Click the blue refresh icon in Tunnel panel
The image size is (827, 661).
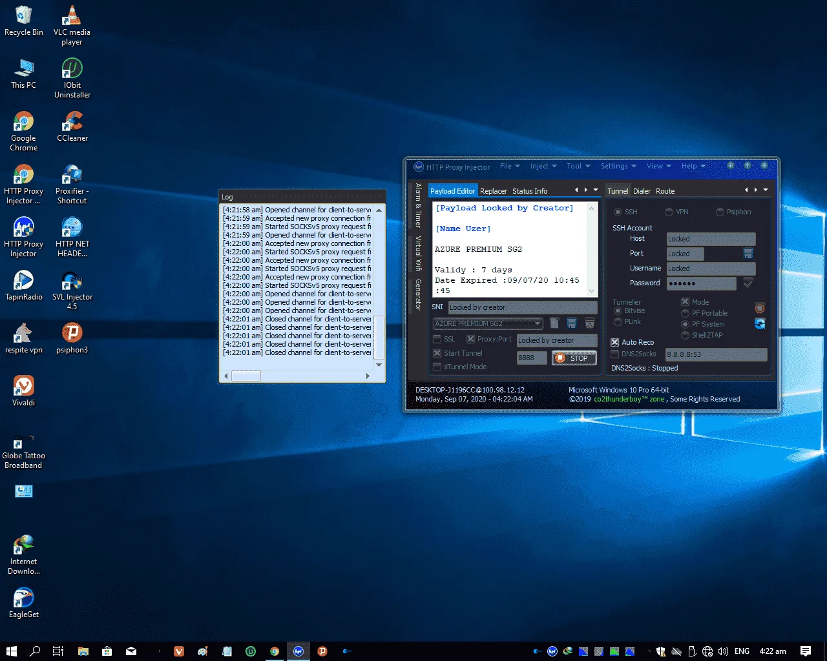[760, 323]
